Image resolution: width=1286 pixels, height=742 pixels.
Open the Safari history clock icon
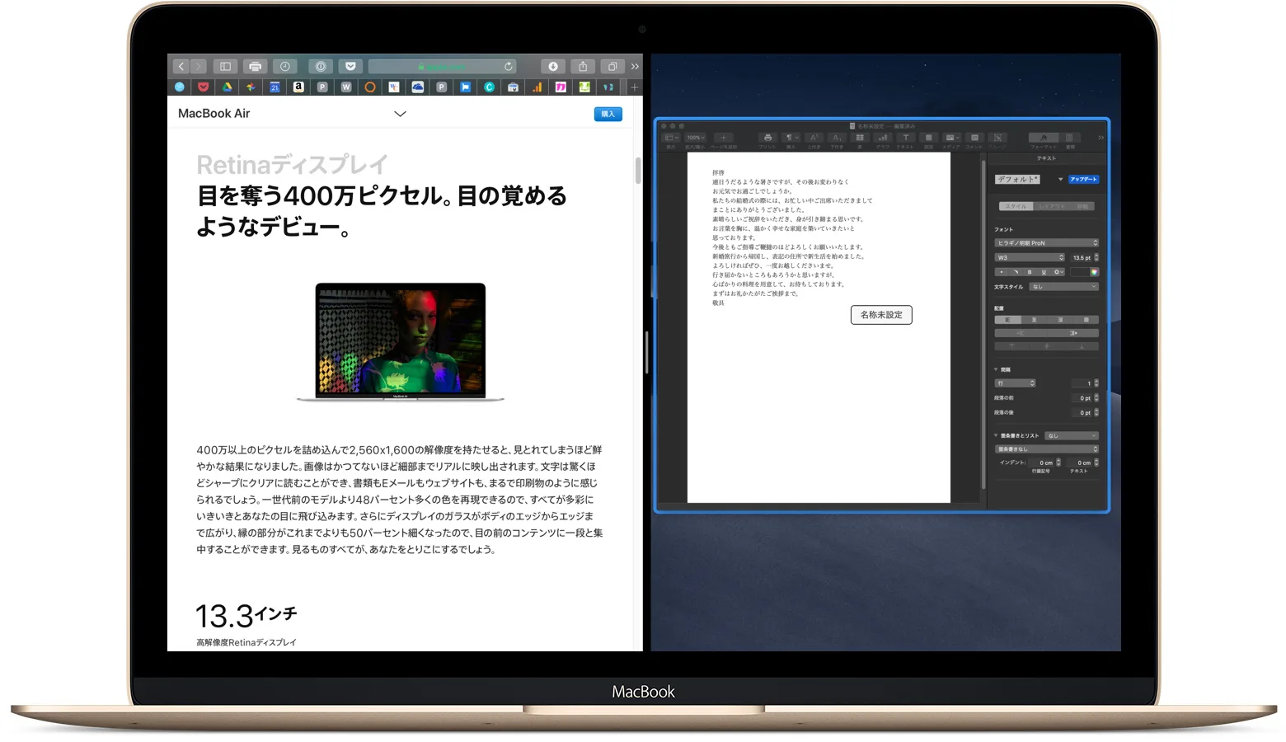pos(285,67)
